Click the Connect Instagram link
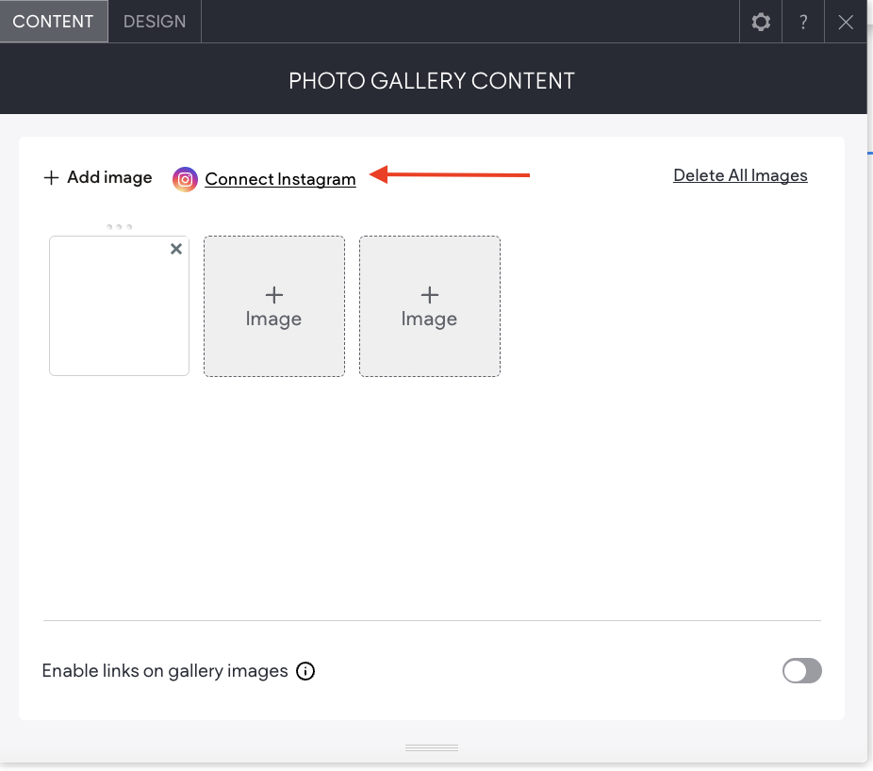 coord(280,179)
